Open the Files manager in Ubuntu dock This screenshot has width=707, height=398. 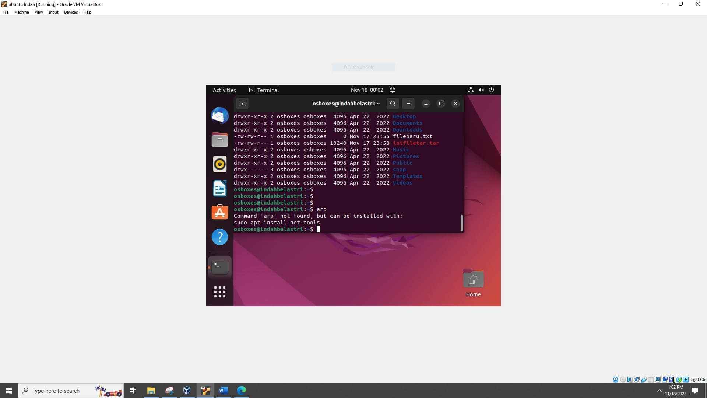(220, 140)
